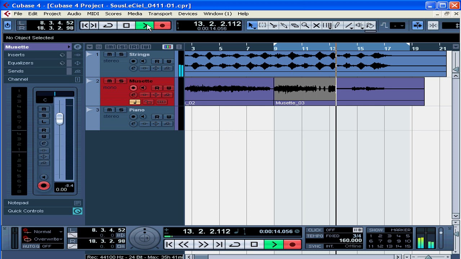The image size is (461, 259).
Task: Select the Erase tool
Action: tap(295, 26)
